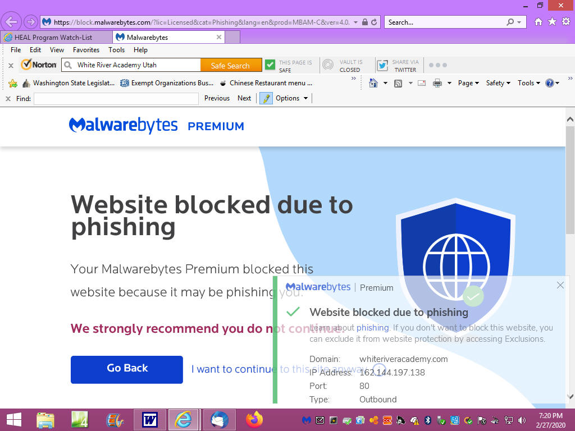This screenshot has height=431, width=575.
Task: Open Exempt Organizations Bus... favorite
Action: tap(167, 83)
